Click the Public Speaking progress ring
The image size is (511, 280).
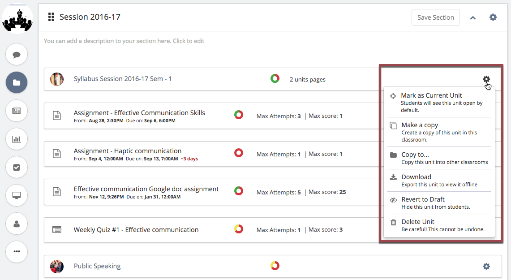(275, 266)
